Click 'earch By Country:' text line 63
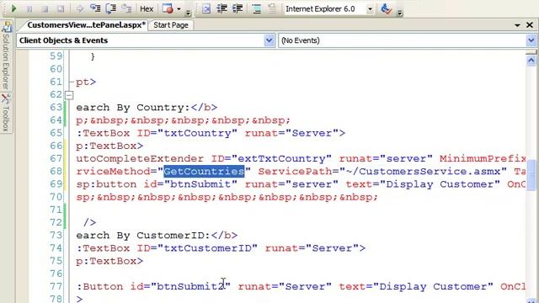The height and width of the screenshot is (303, 539). (x=133, y=107)
